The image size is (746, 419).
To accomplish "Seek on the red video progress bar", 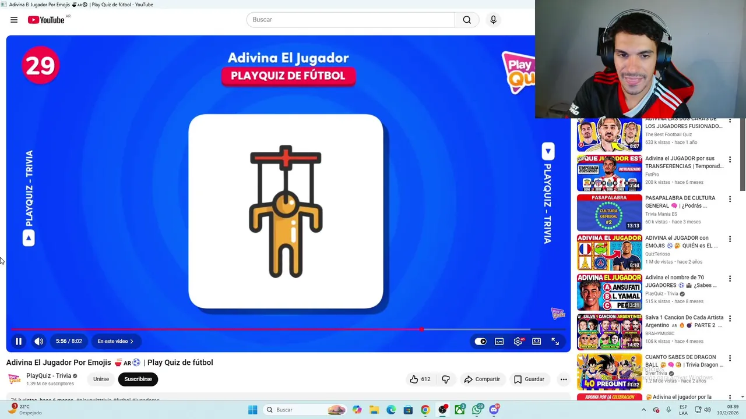I will [x=288, y=329].
